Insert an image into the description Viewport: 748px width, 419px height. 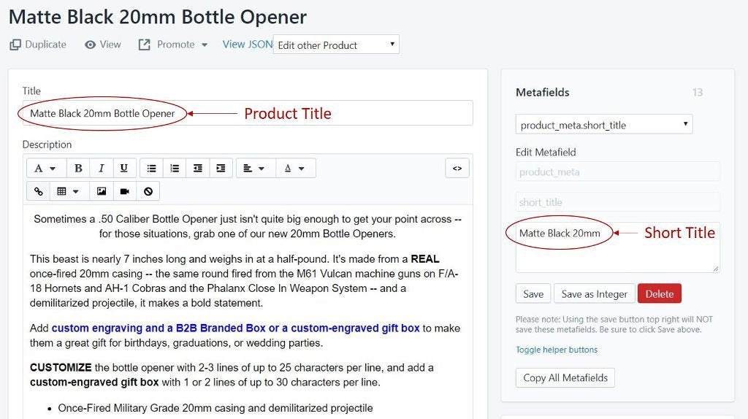(102, 191)
